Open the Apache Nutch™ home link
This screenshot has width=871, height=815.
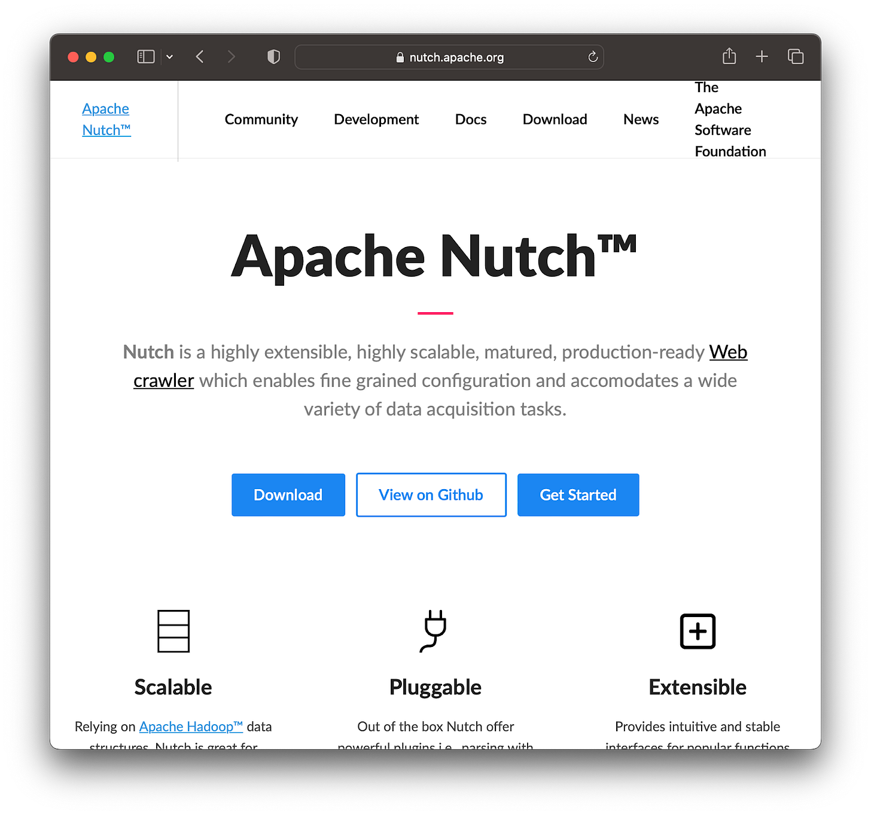pyautogui.click(x=106, y=120)
